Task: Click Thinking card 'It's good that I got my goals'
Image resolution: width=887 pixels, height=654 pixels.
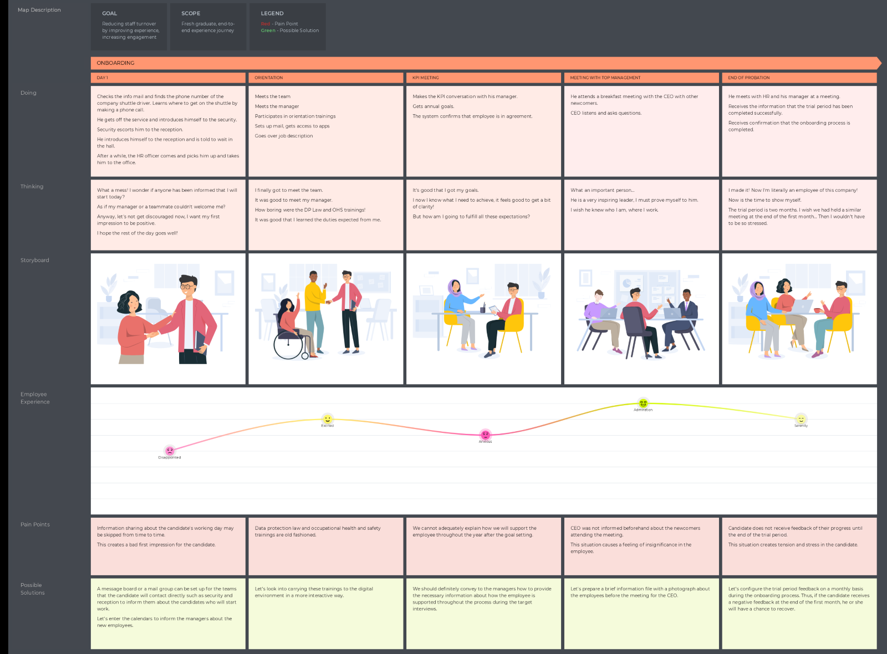Action: [x=483, y=214]
